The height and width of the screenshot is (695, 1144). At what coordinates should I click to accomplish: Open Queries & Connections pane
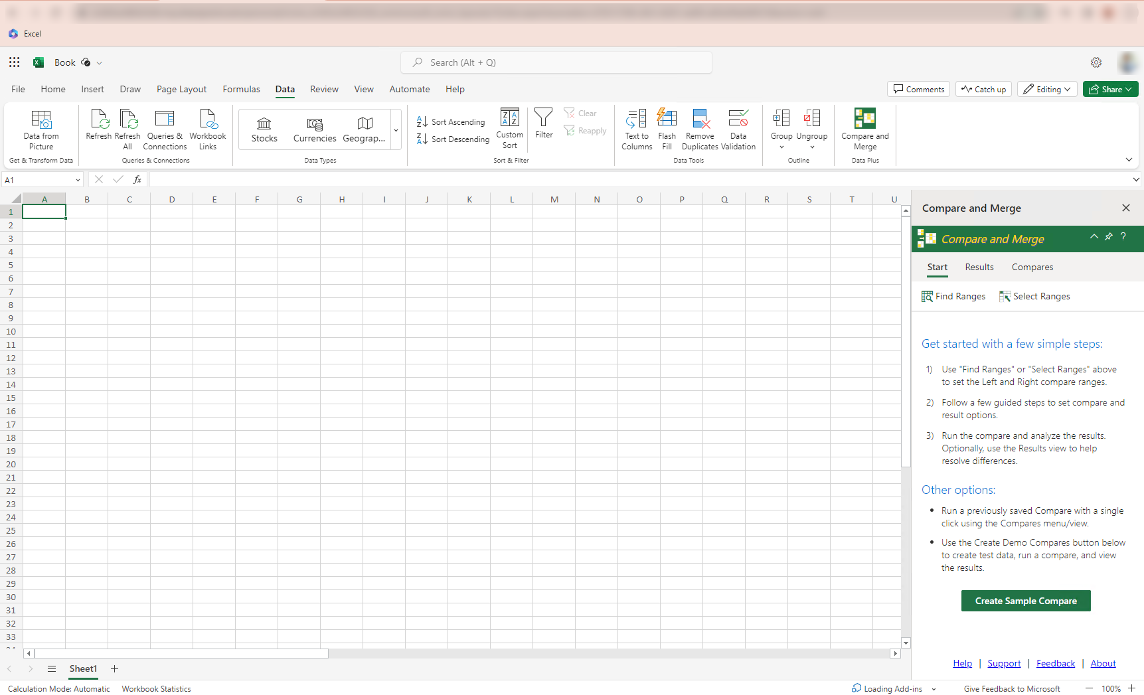coord(165,120)
